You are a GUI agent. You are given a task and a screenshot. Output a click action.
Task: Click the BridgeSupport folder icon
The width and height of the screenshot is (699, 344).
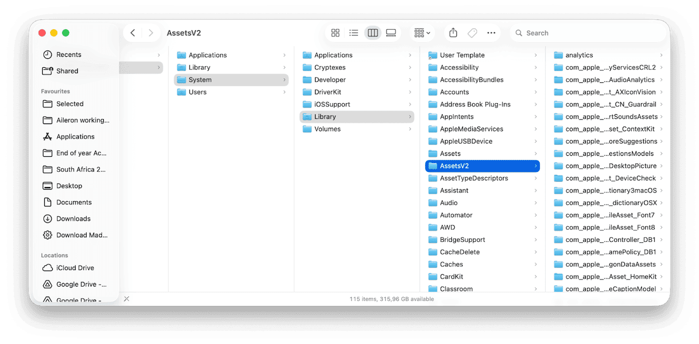[x=432, y=240]
